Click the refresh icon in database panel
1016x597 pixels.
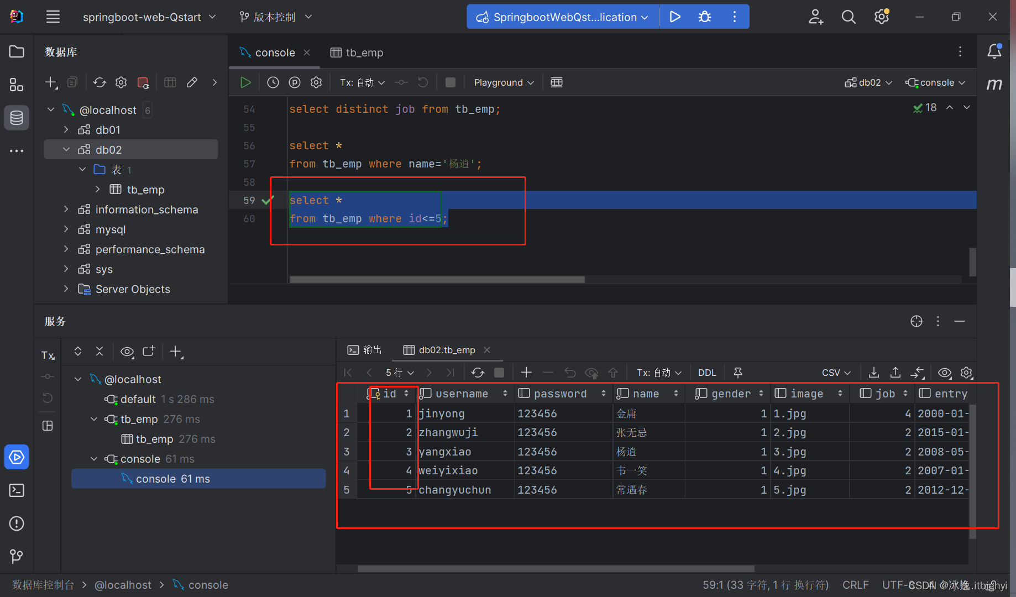tap(99, 82)
